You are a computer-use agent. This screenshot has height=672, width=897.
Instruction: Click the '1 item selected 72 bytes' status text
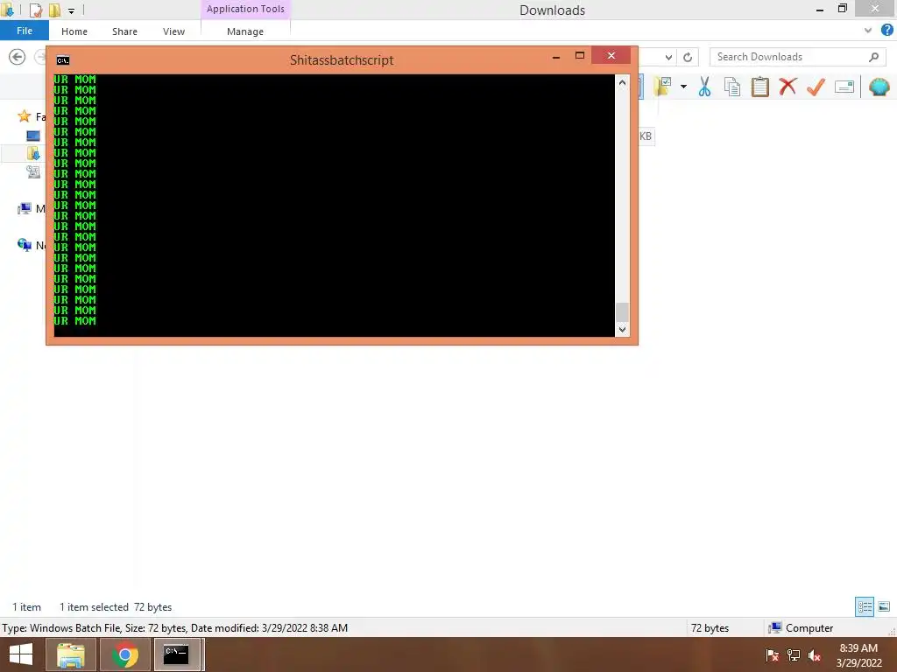point(116,607)
